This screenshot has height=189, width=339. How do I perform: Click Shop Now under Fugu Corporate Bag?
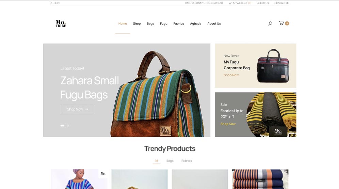pos(231,75)
